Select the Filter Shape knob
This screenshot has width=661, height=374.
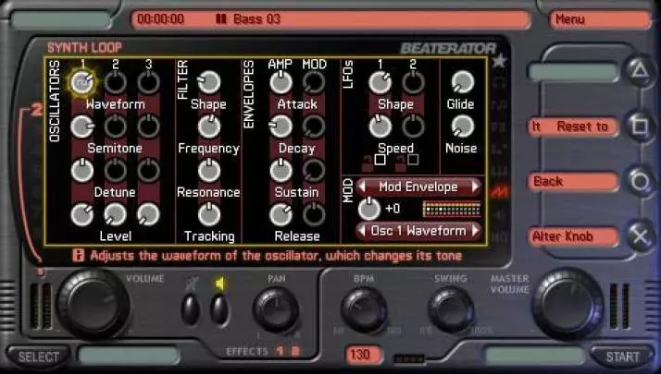208,82
